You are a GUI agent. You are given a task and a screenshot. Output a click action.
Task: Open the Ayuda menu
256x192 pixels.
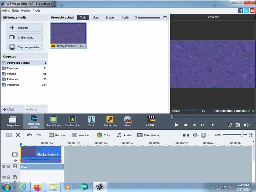[36, 10]
